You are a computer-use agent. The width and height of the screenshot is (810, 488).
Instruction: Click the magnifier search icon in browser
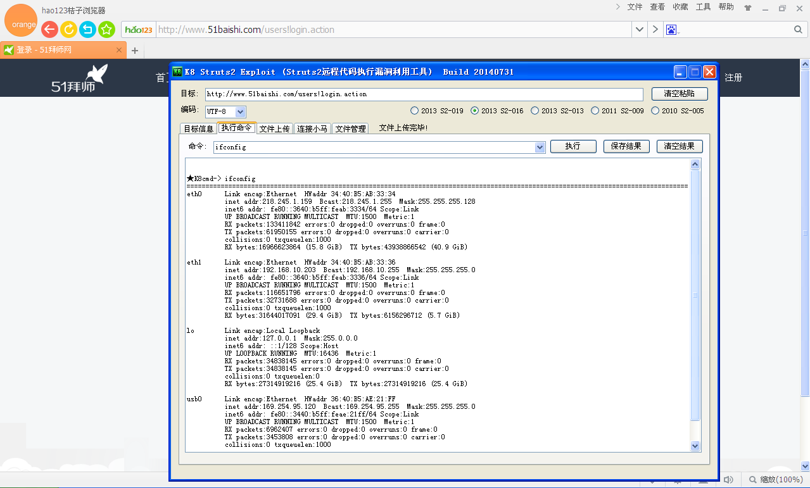pyautogui.click(x=798, y=30)
